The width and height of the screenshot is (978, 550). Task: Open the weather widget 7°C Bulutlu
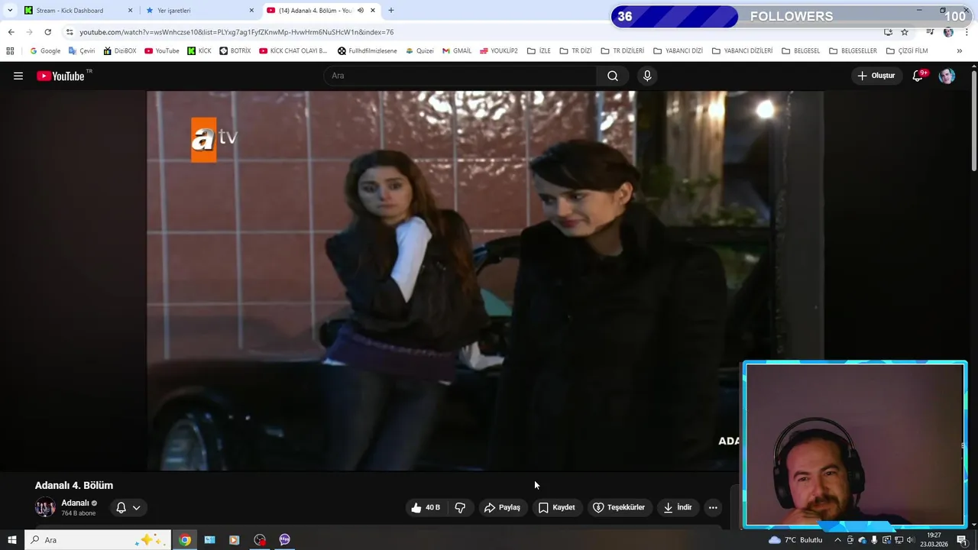[795, 540]
